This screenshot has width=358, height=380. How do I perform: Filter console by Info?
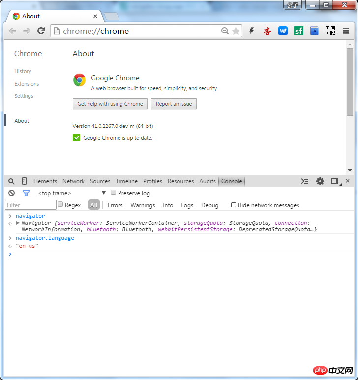168,205
